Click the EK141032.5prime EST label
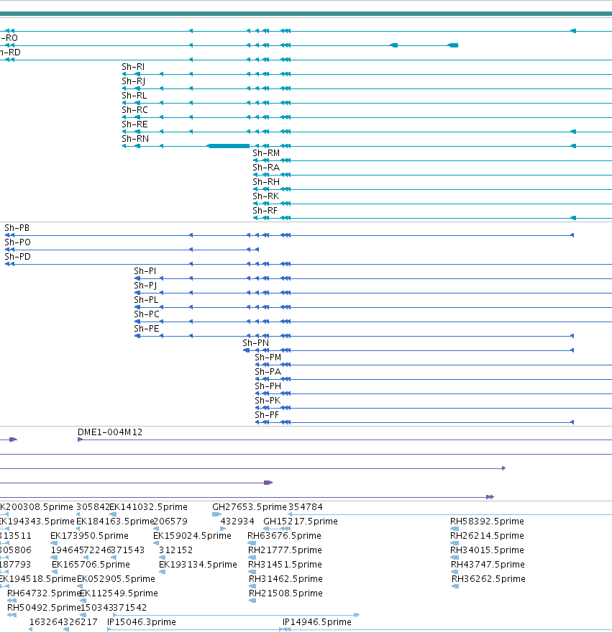 click(149, 507)
